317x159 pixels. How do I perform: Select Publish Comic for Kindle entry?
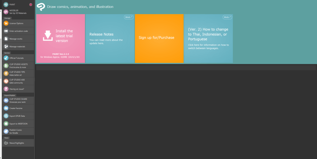pos(18,131)
